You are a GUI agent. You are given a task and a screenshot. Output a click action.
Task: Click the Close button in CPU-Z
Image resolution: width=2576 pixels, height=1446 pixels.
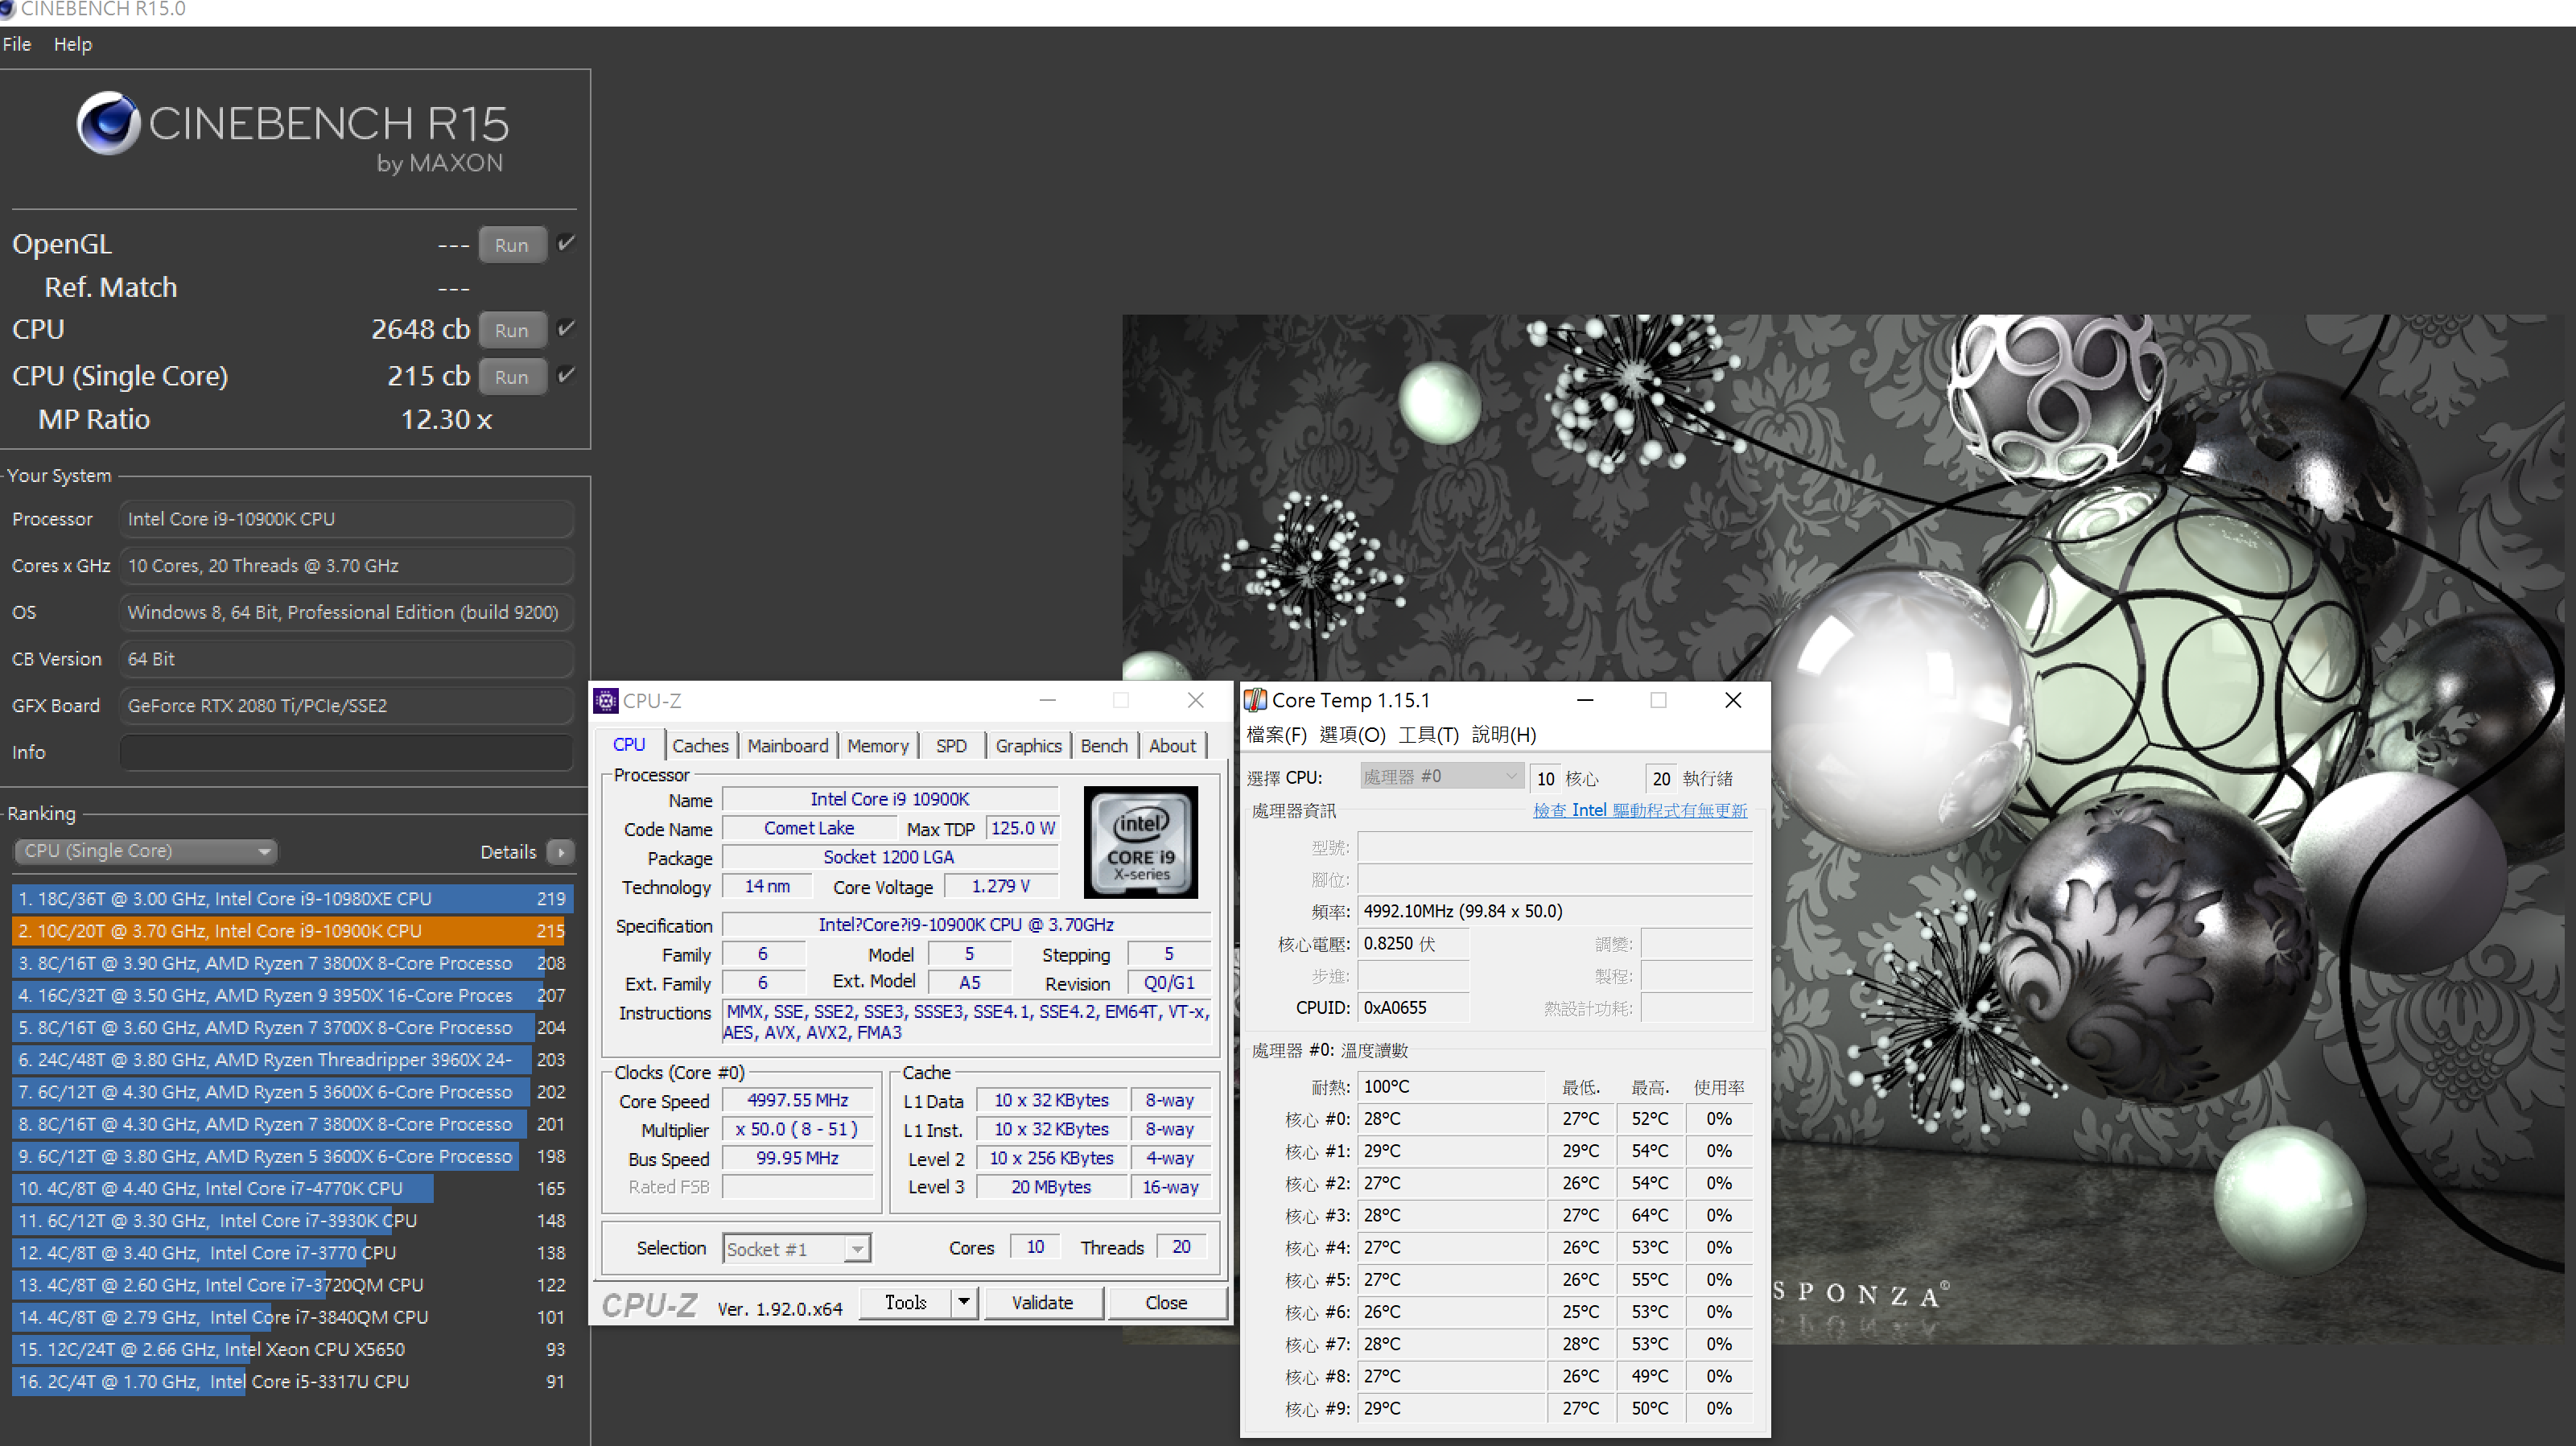point(1166,1302)
